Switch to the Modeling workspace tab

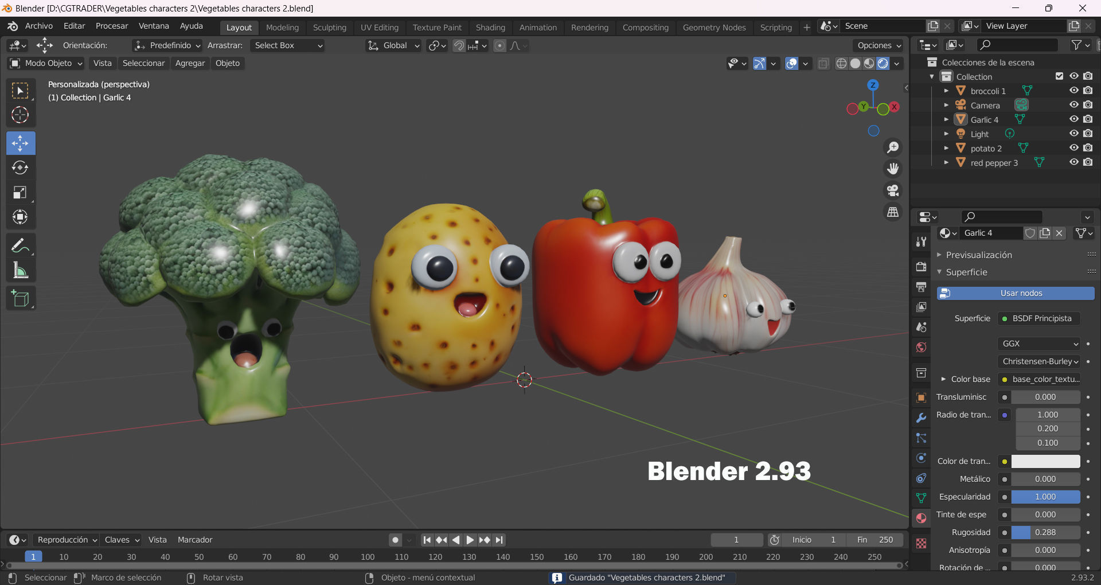(282, 28)
